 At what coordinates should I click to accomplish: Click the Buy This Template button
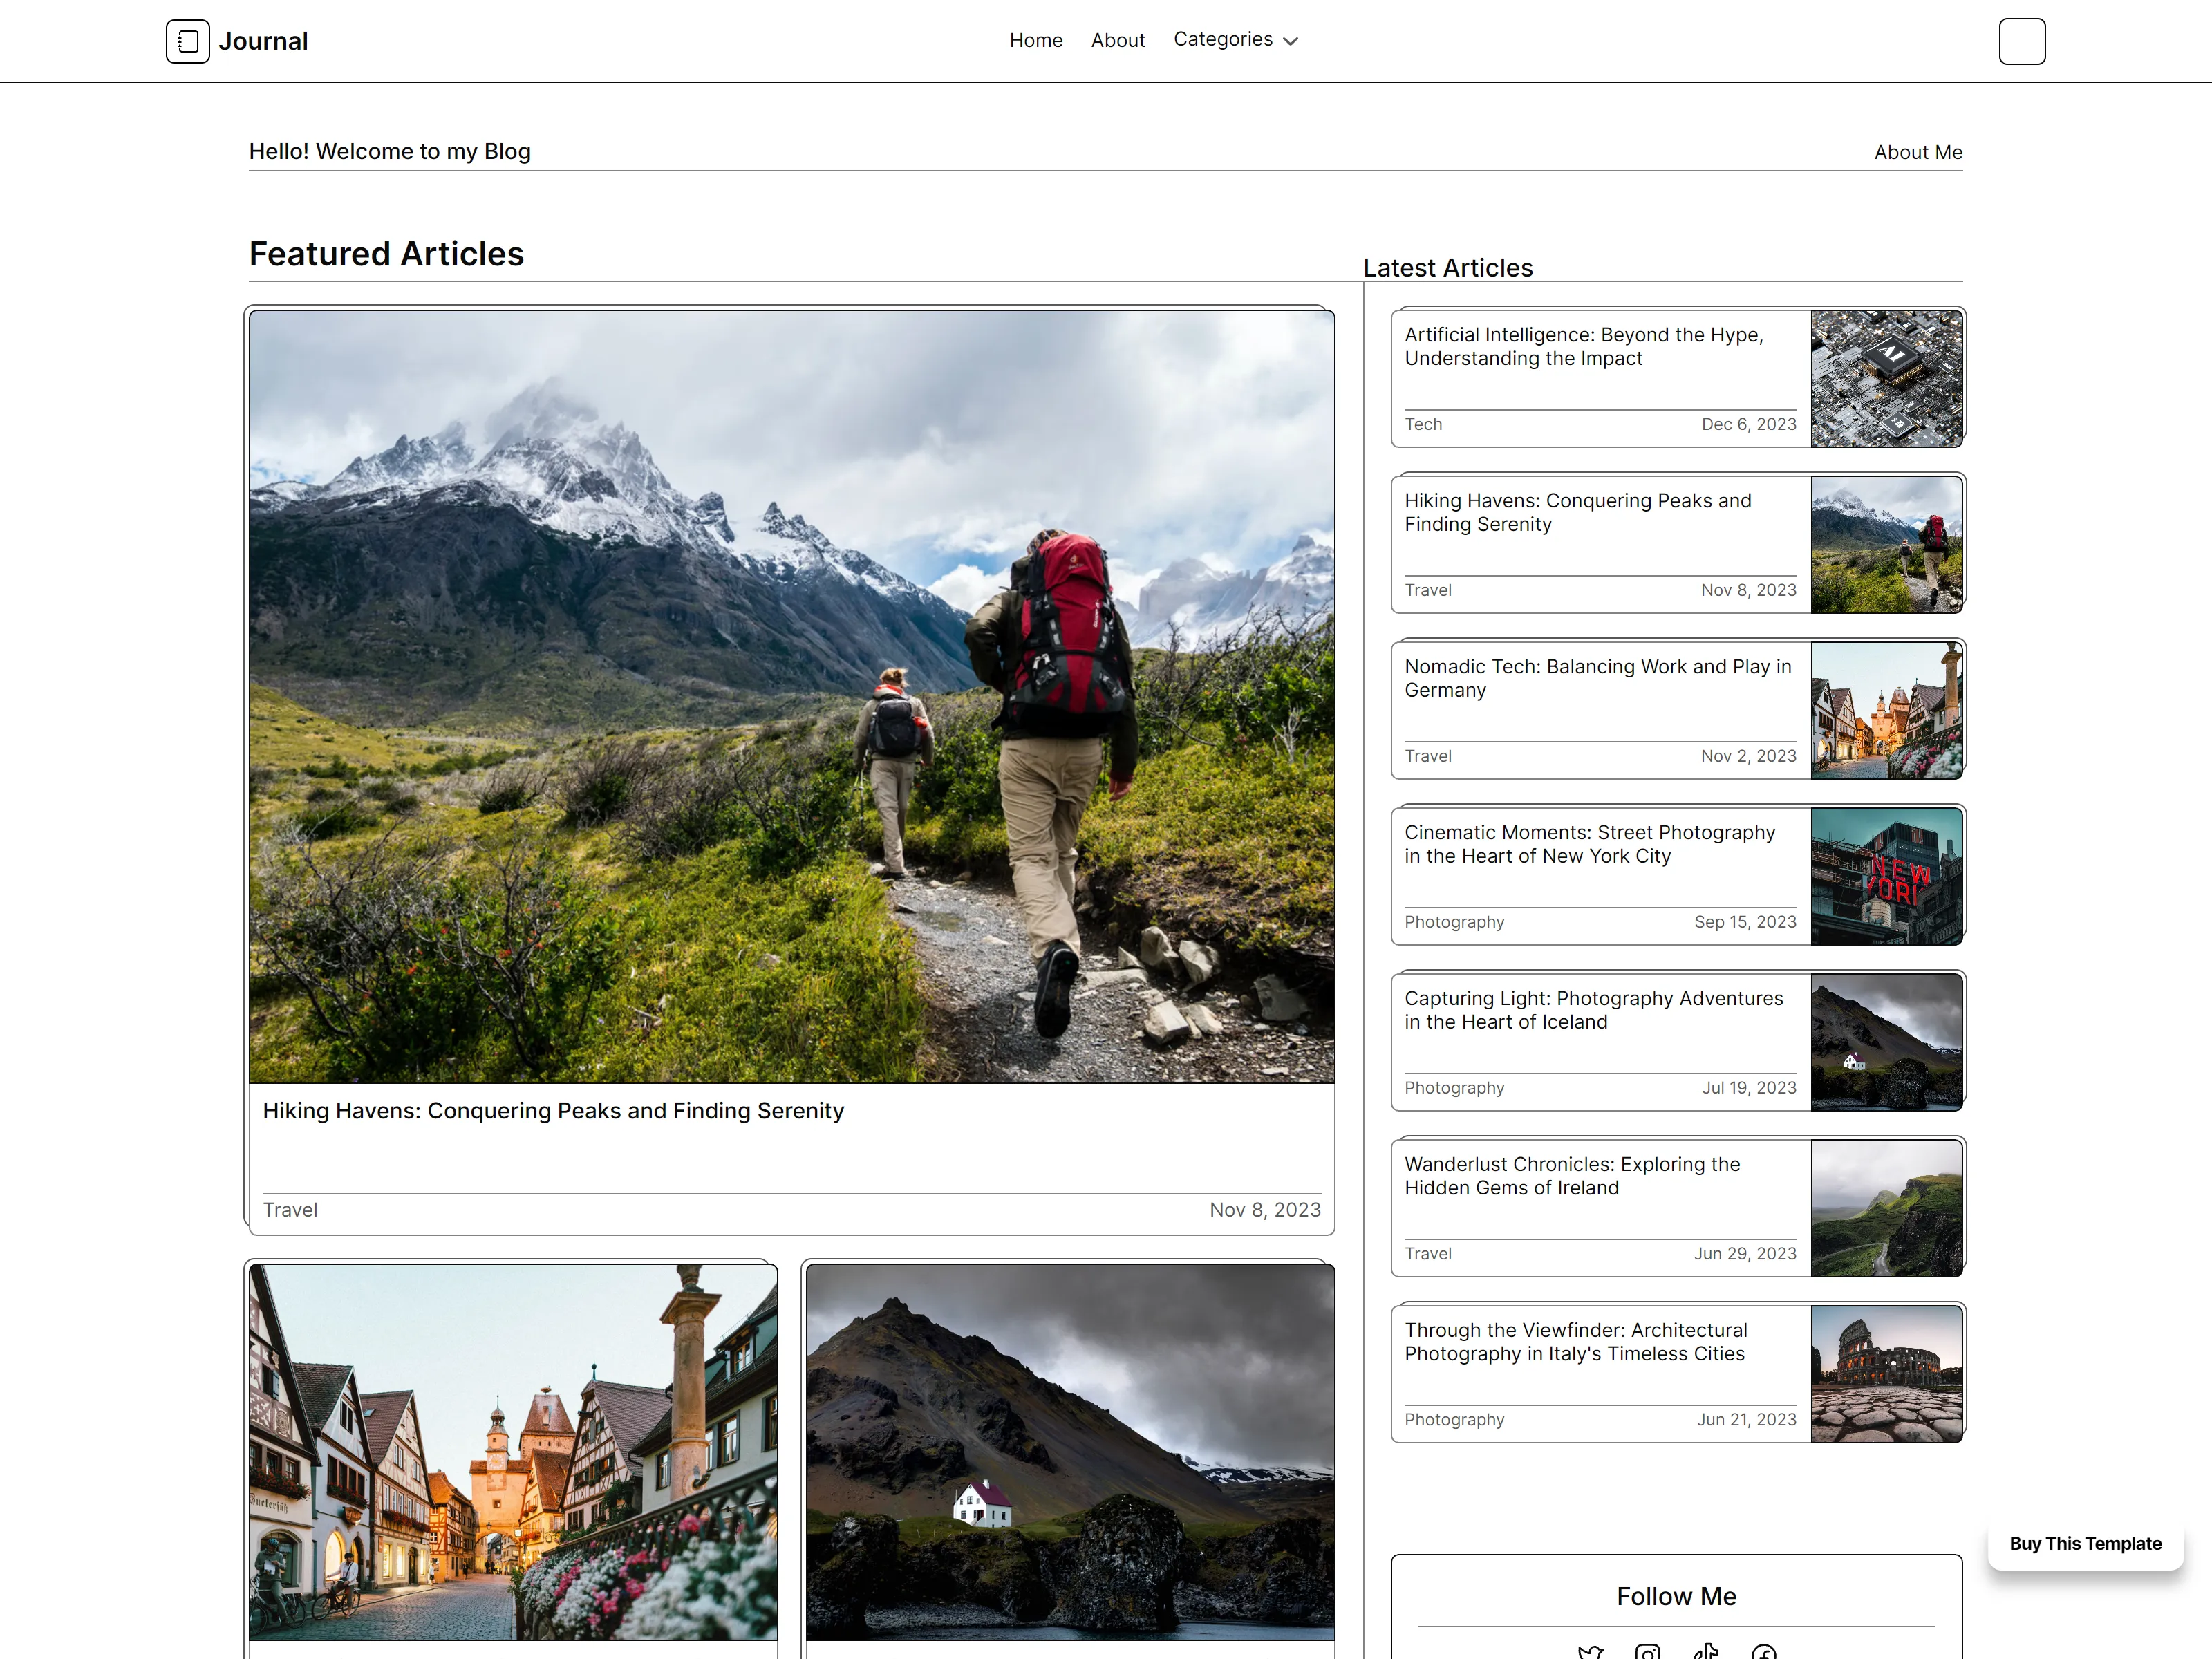pos(2085,1543)
